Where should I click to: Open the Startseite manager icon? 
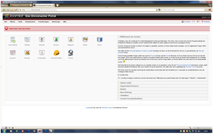(42, 41)
